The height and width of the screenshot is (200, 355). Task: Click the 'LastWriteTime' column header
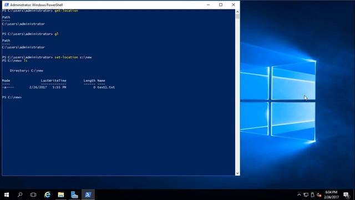53,81
